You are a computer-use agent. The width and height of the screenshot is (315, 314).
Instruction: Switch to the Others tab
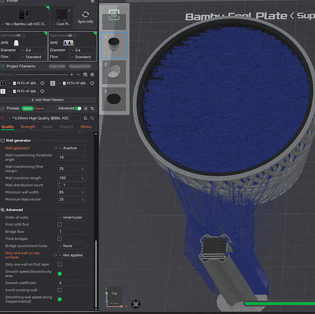point(86,127)
